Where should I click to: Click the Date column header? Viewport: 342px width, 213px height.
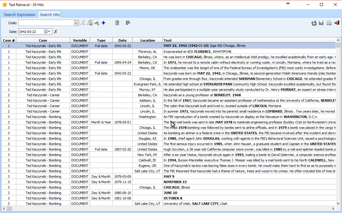coord(122,40)
